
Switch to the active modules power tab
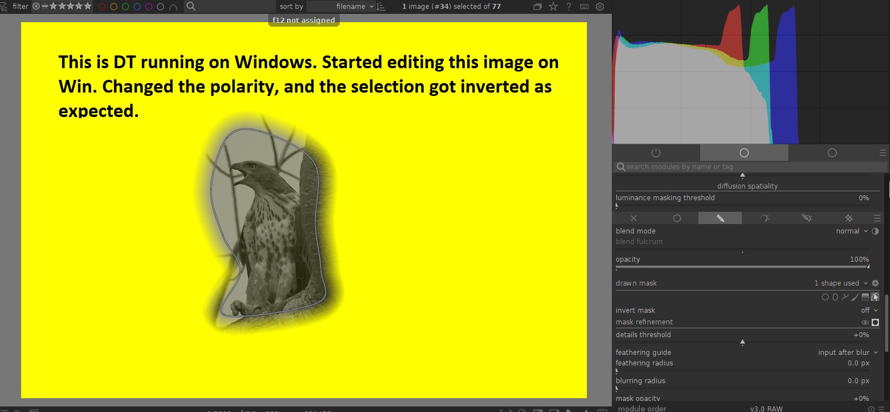coord(656,152)
